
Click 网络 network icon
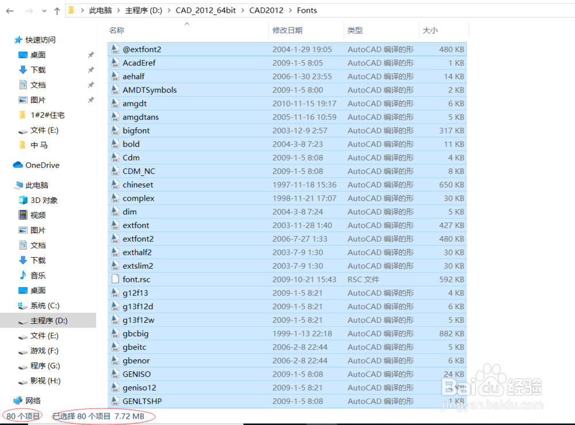point(18,400)
